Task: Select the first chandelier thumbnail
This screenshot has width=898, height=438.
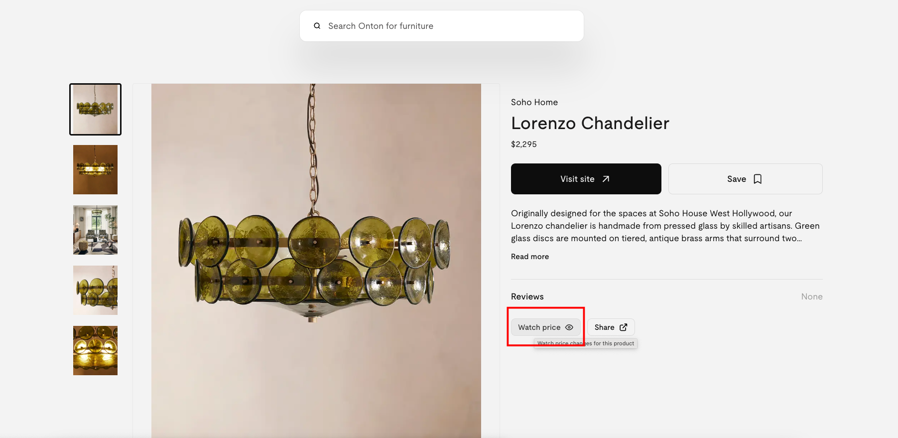Action: [95, 109]
